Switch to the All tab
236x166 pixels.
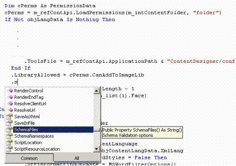click(x=77, y=158)
